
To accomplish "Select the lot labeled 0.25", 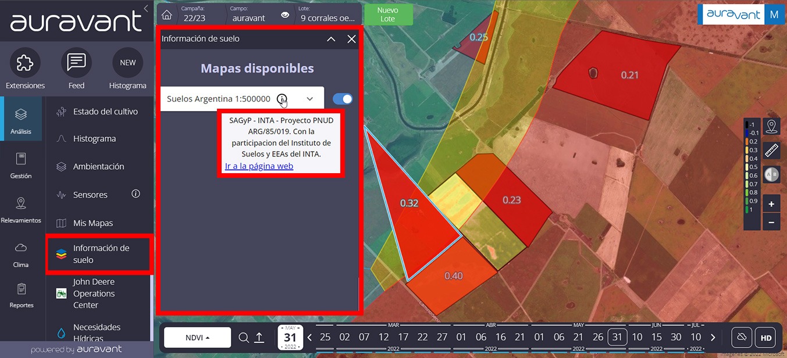I will coord(479,37).
